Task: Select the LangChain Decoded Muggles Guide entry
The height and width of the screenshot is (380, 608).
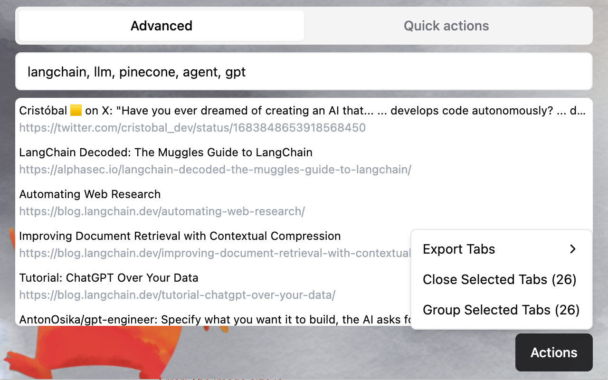Action: tap(166, 152)
